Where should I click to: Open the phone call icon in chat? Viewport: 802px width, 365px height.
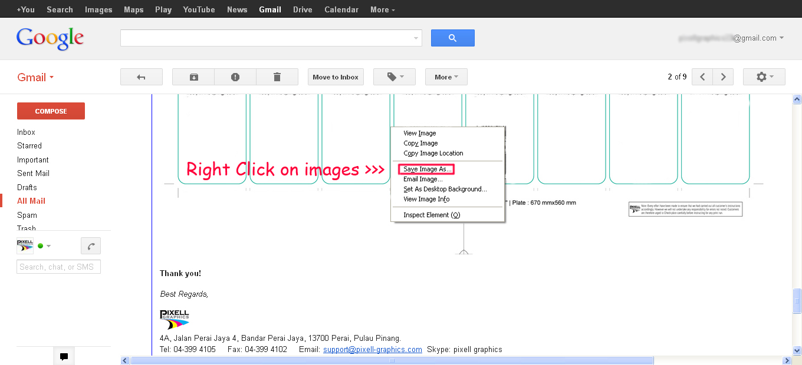pyautogui.click(x=91, y=246)
